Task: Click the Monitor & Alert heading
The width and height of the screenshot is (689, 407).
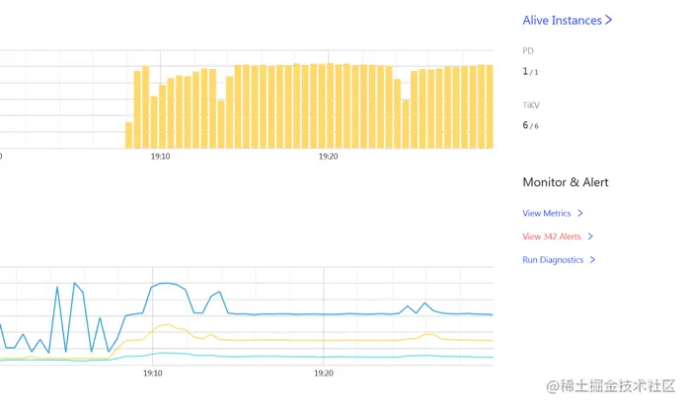Action: pyautogui.click(x=566, y=182)
